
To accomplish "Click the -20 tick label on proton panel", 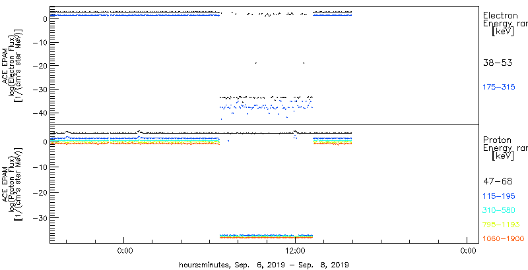I will pos(39,192).
